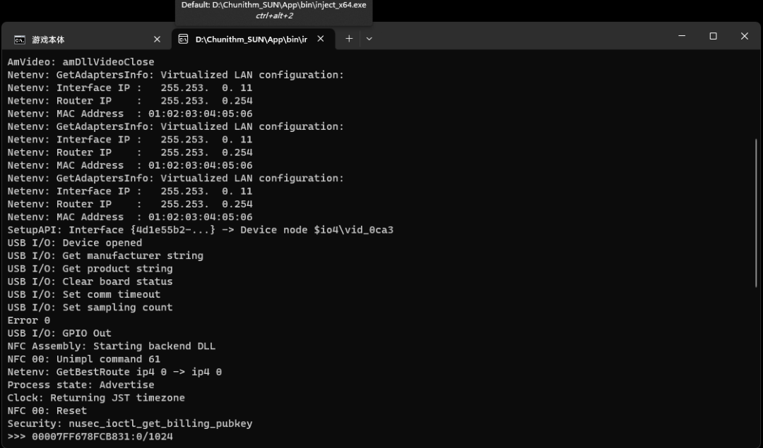Click the terminal icon on the D:\Chunithm_SUN tab
The image size is (763, 448).
184,39
